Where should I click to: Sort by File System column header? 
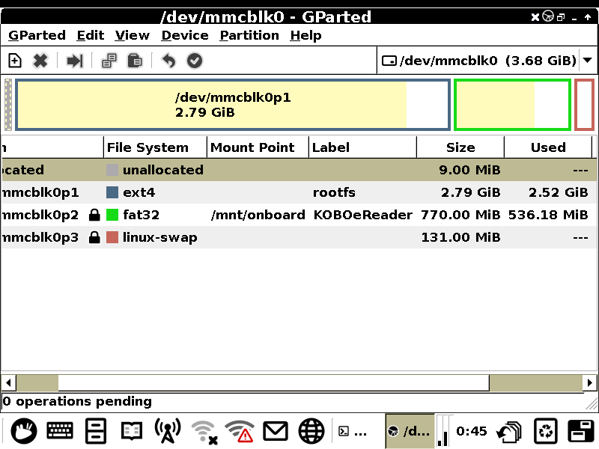pyautogui.click(x=155, y=147)
